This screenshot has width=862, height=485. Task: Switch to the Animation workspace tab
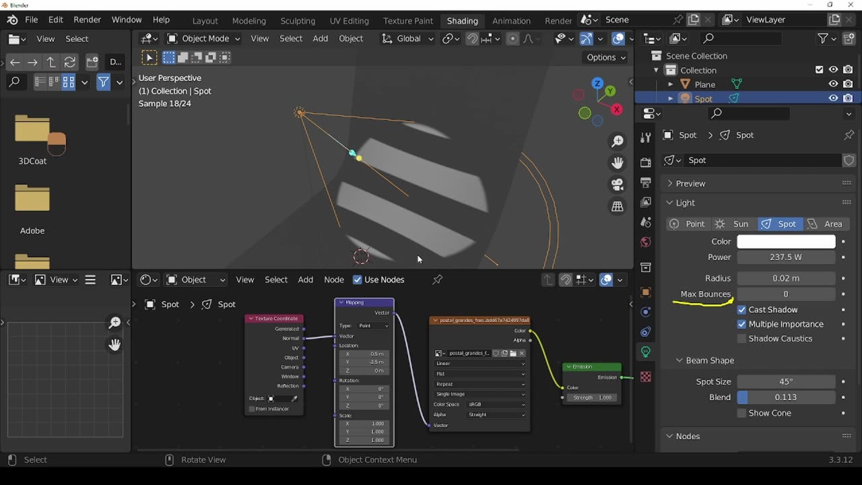click(511, 20)
